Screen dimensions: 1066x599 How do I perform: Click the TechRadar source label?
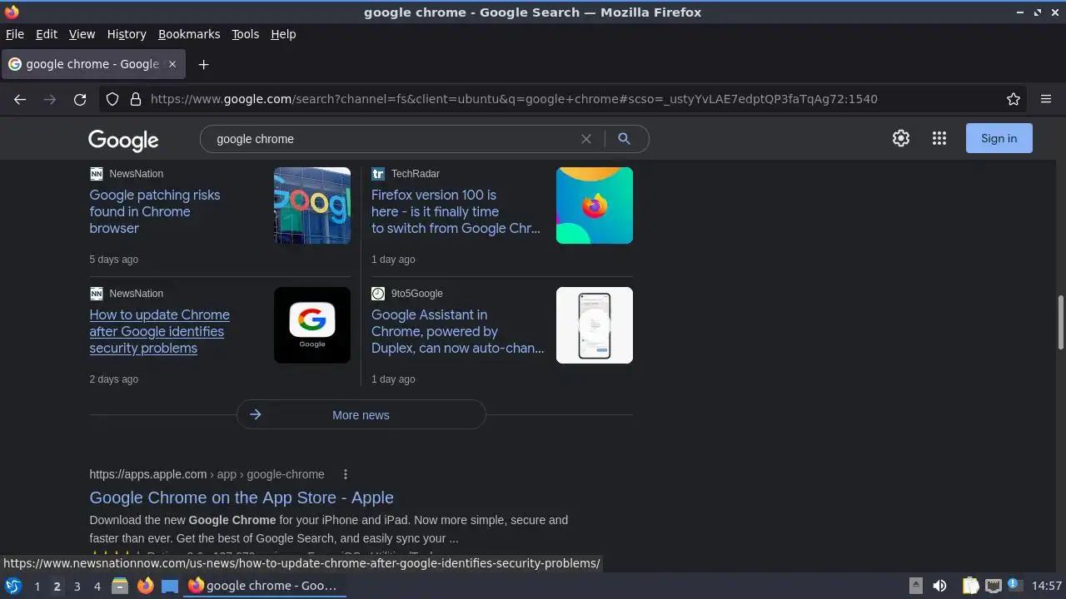415,174
